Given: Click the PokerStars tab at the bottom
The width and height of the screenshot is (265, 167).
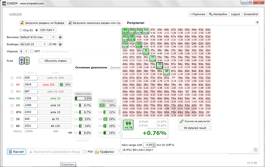Looking at the screenshot, I should (68, 164).
